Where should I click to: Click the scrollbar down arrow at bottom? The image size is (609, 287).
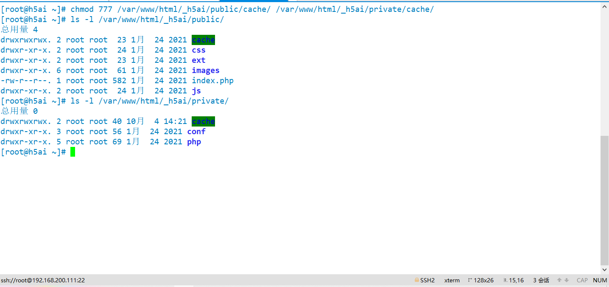click(605, 270)
